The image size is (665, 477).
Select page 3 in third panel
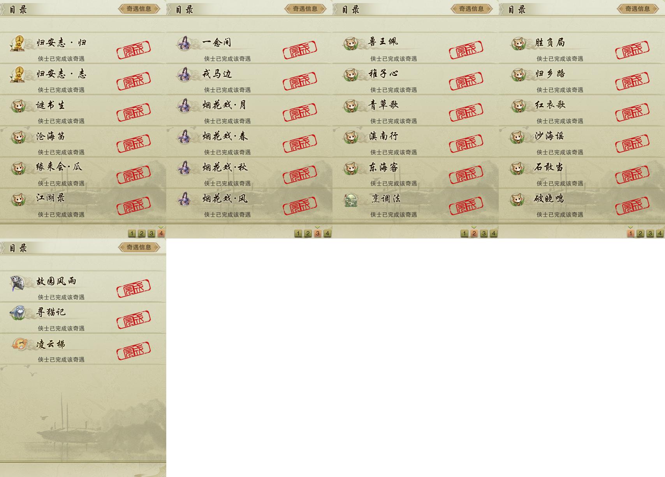point(484,233)
